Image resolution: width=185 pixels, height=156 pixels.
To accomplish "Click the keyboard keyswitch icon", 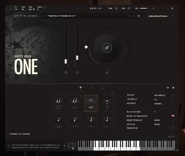I will pyautogui.click(x=168, y=87).
